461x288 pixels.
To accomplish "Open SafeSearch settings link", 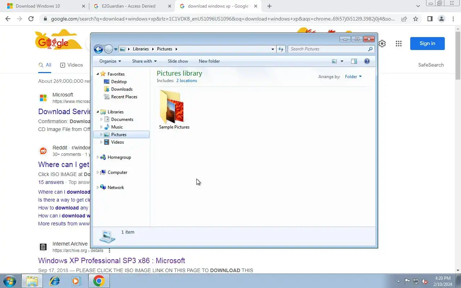I will tap(431, 65).
